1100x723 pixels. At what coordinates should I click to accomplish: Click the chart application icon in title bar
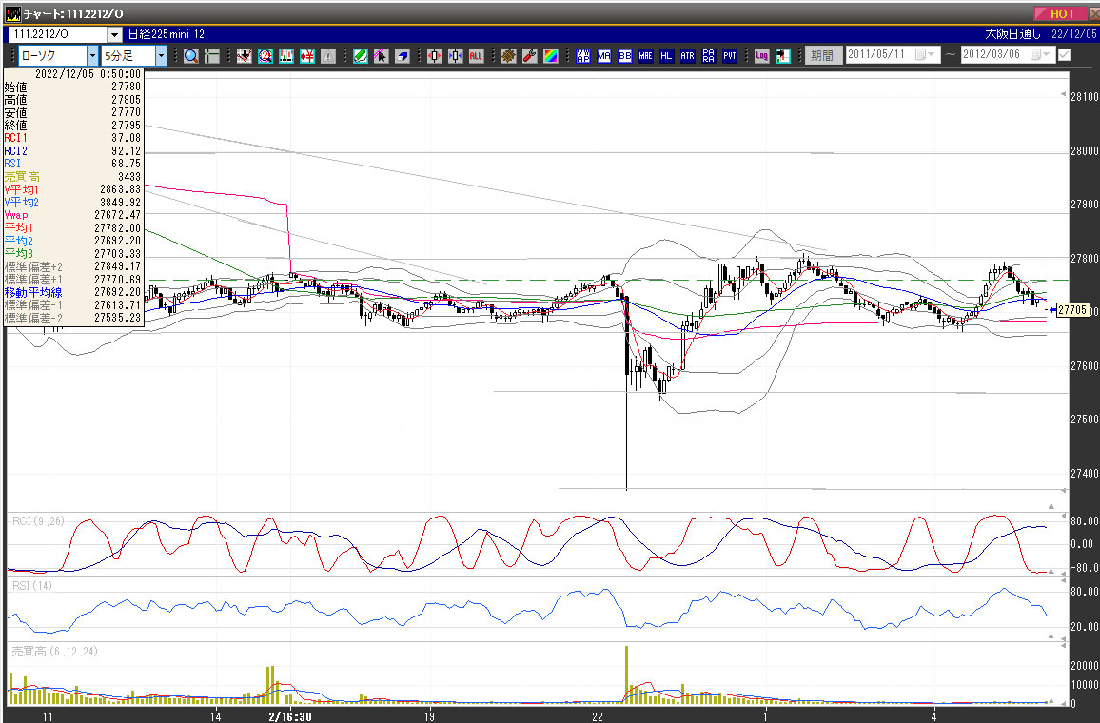click(12, 13)
